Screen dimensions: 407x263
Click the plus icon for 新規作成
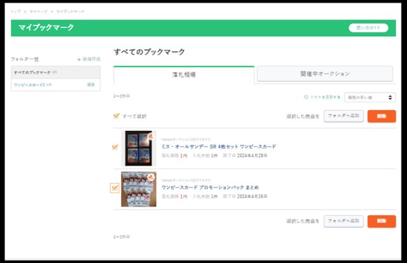(x=79, y=59)
